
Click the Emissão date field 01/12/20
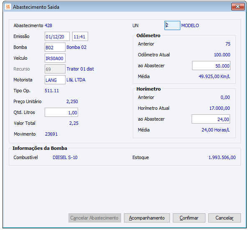pos(57,36)
